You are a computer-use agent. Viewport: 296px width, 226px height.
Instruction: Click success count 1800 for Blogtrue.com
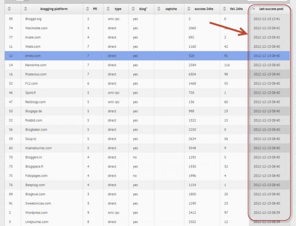(192, 194)
